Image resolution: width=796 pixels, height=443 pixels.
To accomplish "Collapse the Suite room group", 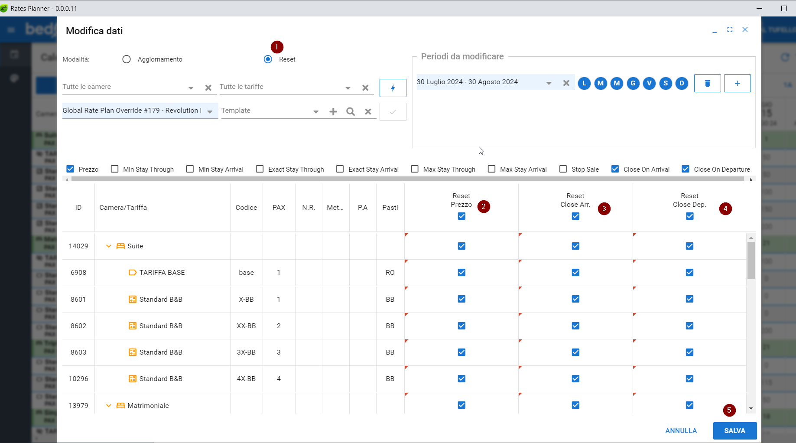I will 108,246.
